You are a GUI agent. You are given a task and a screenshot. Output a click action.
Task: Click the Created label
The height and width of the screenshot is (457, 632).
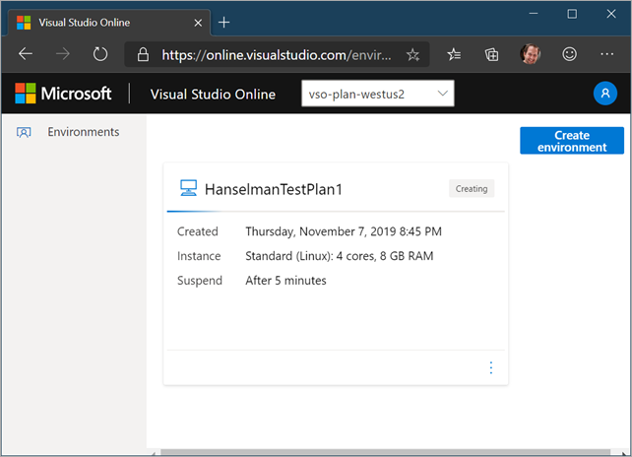pyautogui.click(x=198, y=231)
